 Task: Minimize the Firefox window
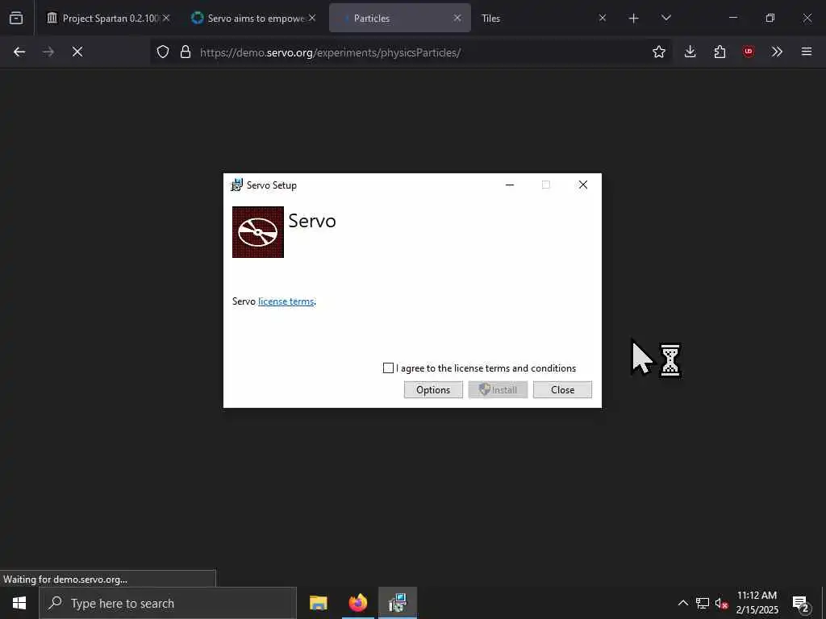tap(732, 18)
